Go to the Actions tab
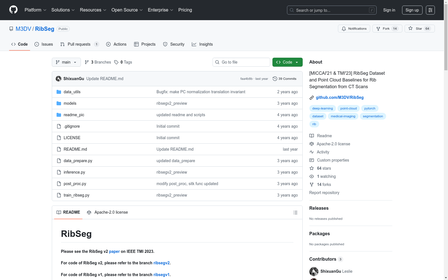This screenshot has width=448, height=280. (116, 44)
